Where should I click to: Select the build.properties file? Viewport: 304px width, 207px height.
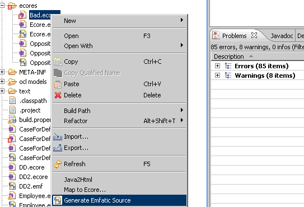point(35,120)
